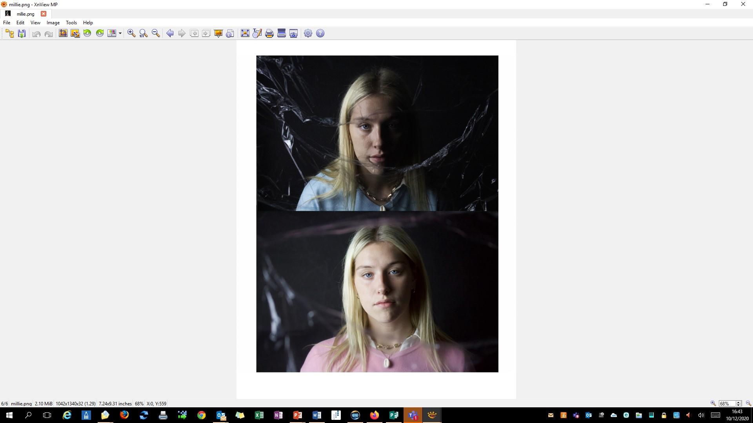Increase zoom with stepper up arrow
This screenshot has width=753, height=423.
point(738,402)
